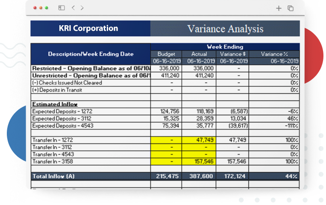Image resolution: width=326 pixels, height=205 pixels.
Task: Click the yellow minimize window dot
Action: (x=41, y=8)
